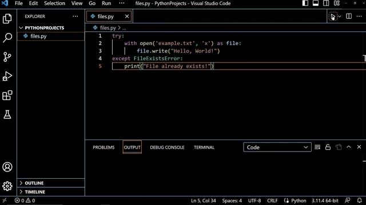Open the View menu

[x=77, y=3]
